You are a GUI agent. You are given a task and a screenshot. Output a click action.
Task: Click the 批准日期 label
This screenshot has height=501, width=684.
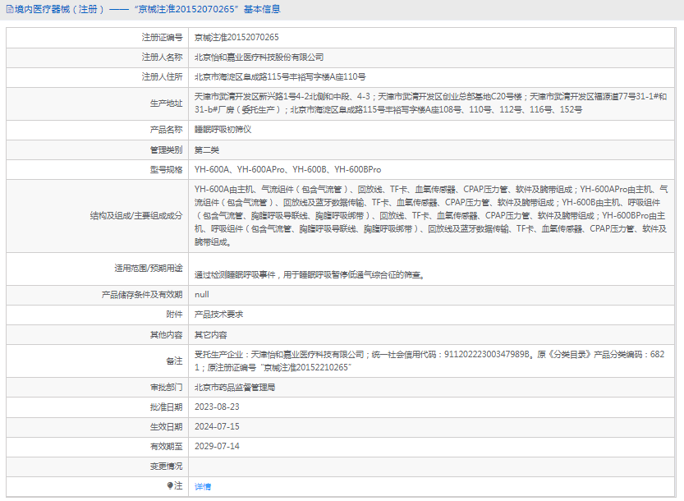(x=166, y=407)
